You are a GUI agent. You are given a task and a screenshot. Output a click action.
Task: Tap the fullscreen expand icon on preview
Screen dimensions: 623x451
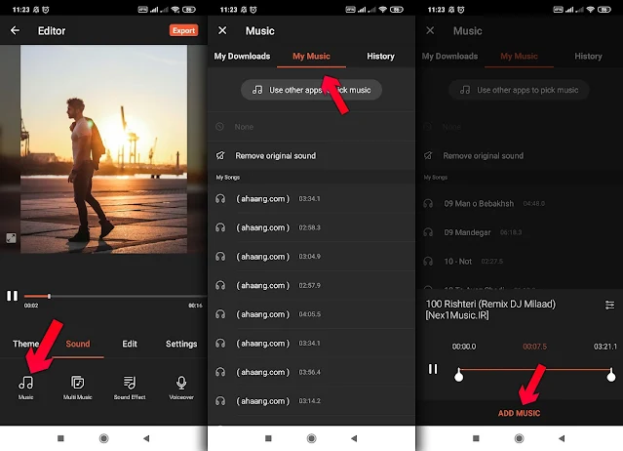point(11,238)
